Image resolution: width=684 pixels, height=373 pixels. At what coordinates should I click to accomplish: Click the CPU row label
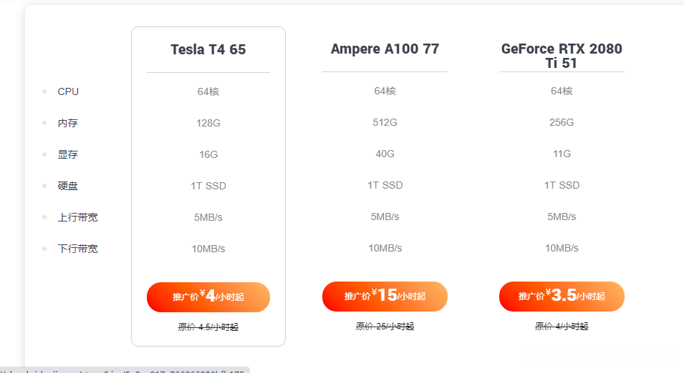pos(68,91)
